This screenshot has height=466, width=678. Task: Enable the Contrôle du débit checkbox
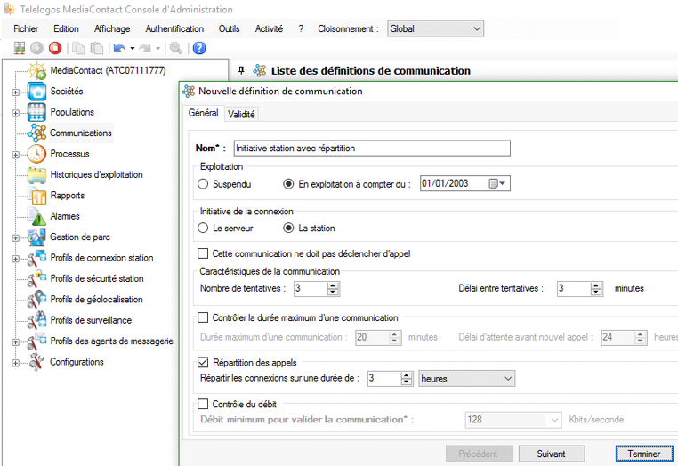[x=203, y=404]
